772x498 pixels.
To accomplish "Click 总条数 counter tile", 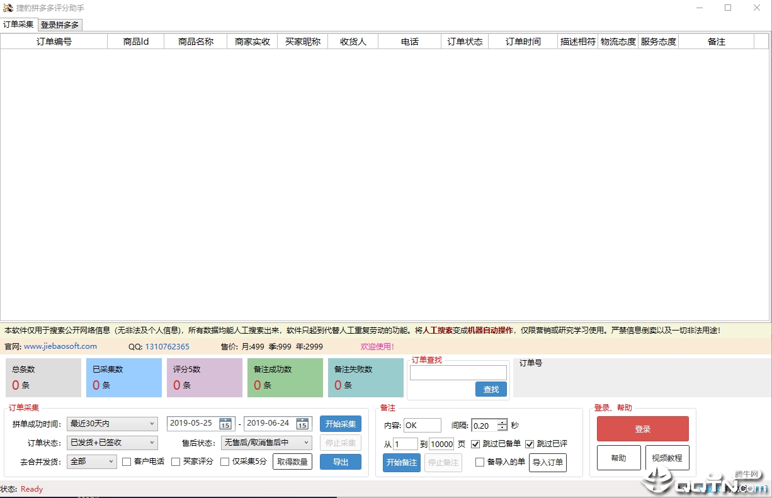I will click(43, 378).
